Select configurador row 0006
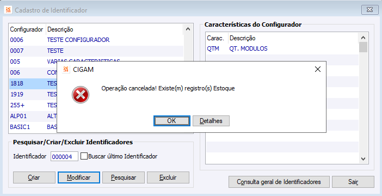Image resolution: width=382 pixels, height=196 pixels. (x=96, y=40)
